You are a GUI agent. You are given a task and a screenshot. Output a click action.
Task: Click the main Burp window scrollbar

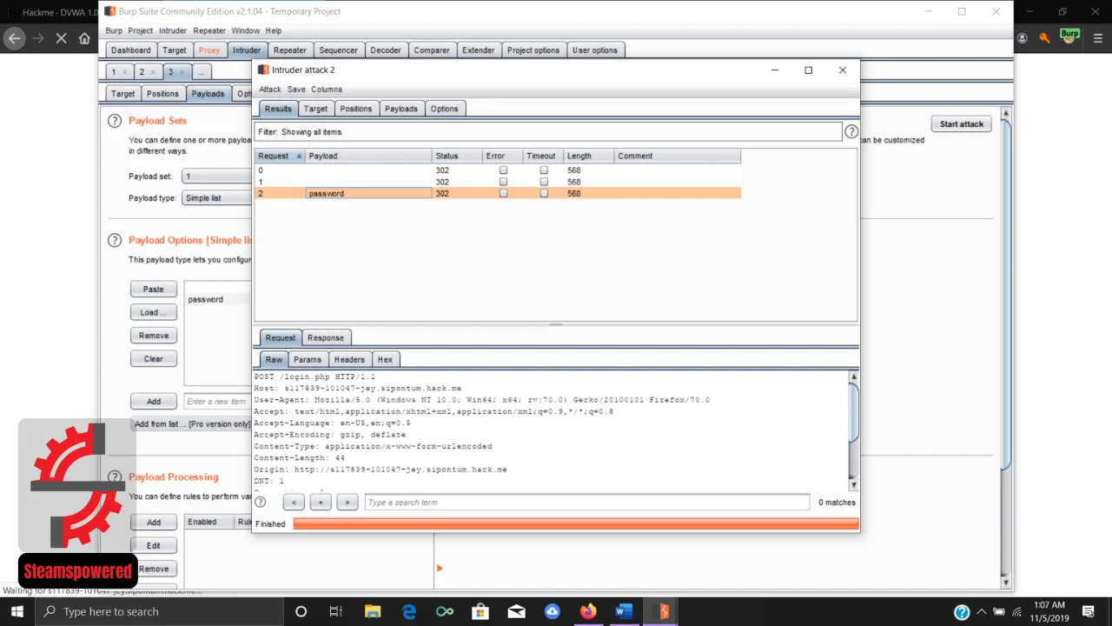tap(1007, 348)
